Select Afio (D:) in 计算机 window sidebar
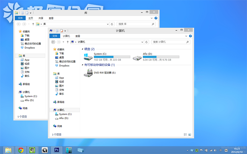The image size is (247, 154). pos(62,118)
